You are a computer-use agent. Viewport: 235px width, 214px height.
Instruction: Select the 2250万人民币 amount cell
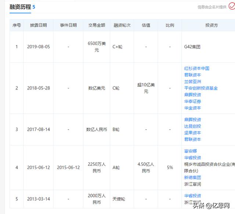click(x=97, y=168)
